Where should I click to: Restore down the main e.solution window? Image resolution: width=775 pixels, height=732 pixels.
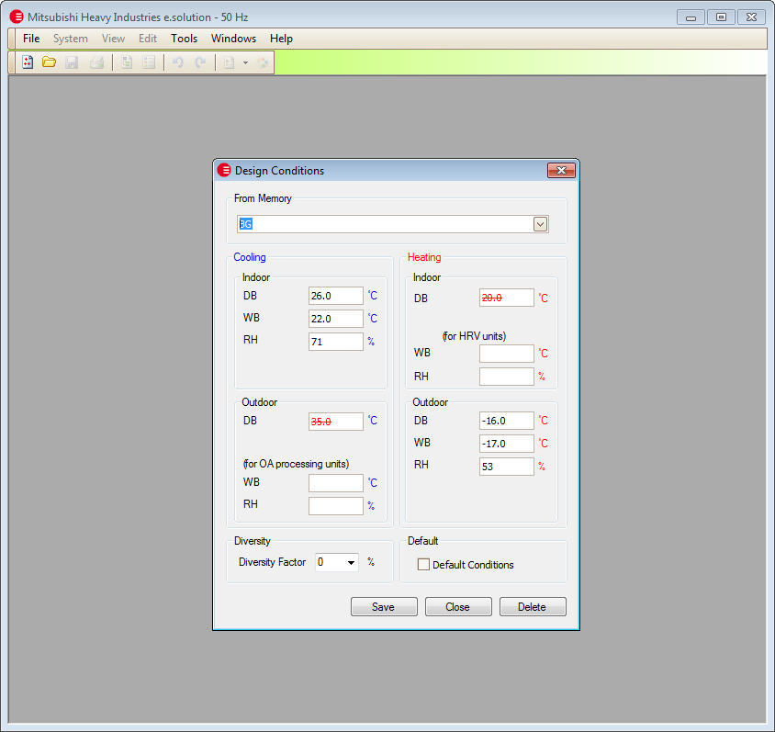click(x=721, y=17)
